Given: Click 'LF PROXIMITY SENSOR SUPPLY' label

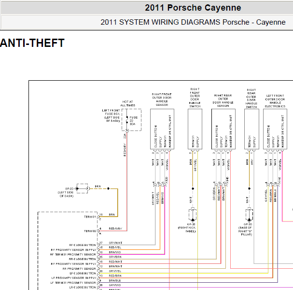Looking at the screenshot, I should (74, 278).
